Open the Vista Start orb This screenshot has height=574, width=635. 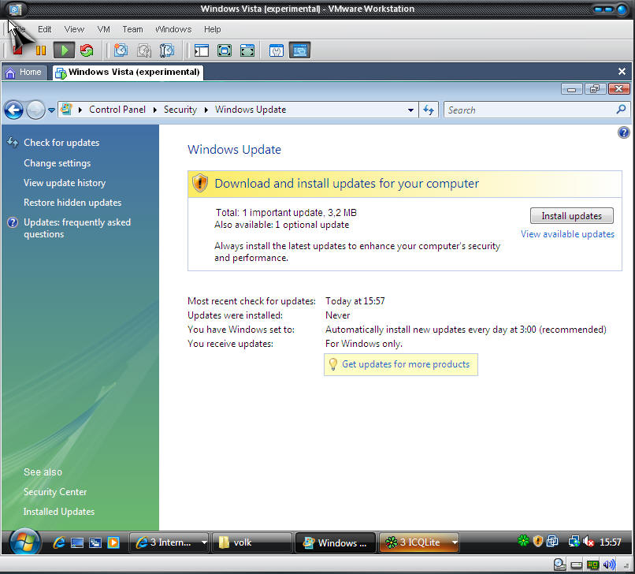tap(24, 542)
